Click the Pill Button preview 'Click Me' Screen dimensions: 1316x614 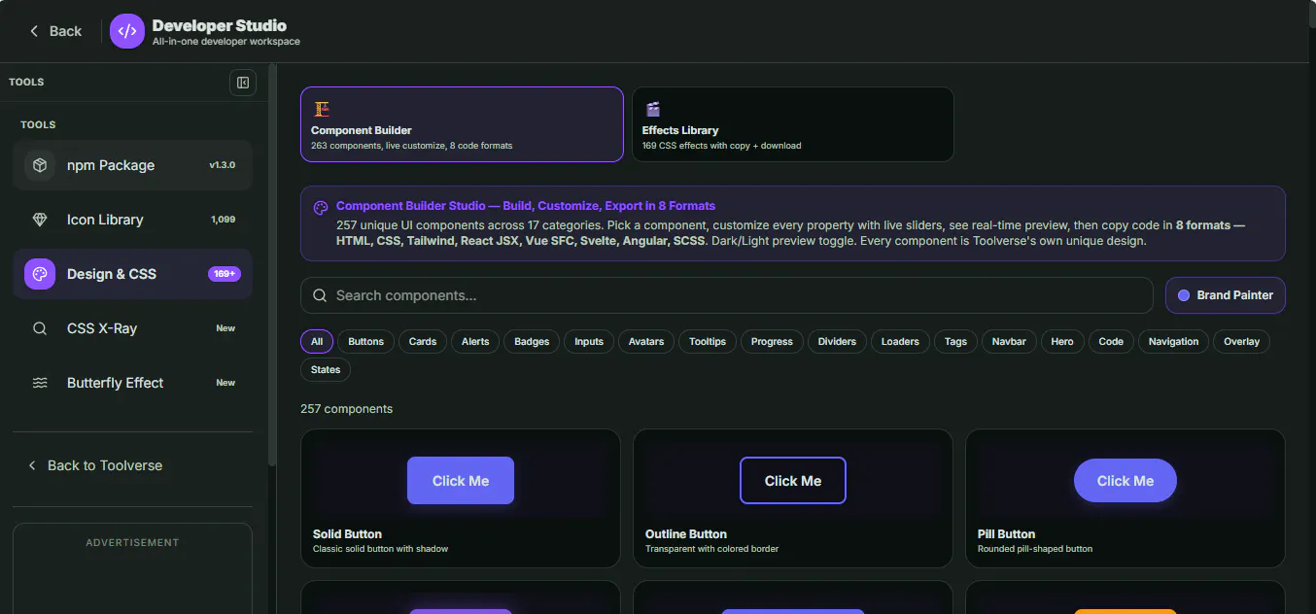coord(1126,481)
